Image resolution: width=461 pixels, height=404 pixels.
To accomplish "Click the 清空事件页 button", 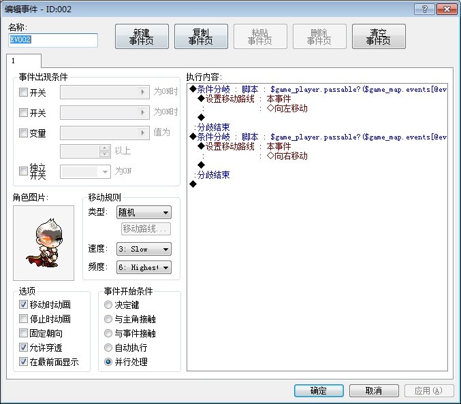I will [379, 37].
